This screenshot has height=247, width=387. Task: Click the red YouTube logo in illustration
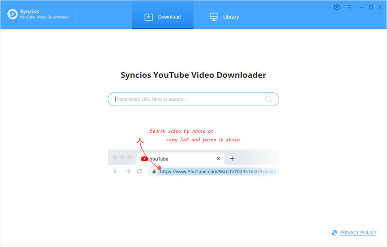144,159
